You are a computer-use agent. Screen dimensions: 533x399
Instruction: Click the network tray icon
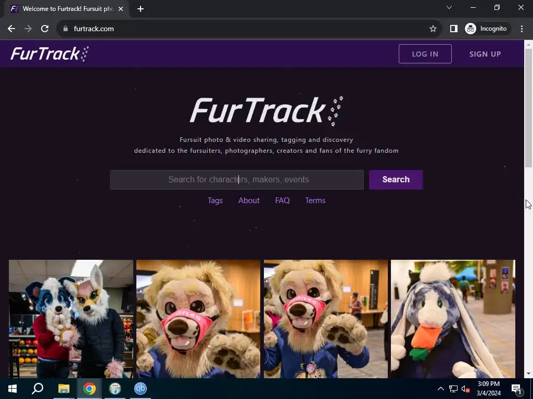point(453,389)
